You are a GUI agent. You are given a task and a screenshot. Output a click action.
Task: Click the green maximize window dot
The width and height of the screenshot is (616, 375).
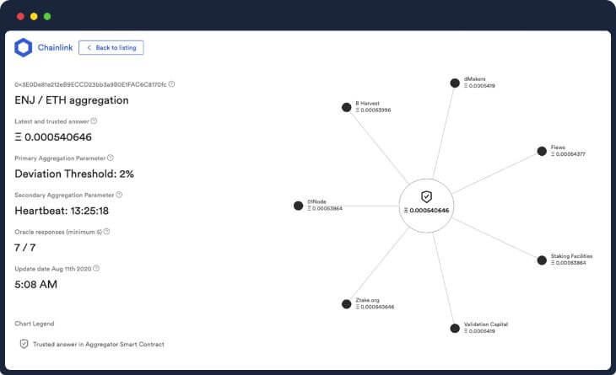pos(47,16)
